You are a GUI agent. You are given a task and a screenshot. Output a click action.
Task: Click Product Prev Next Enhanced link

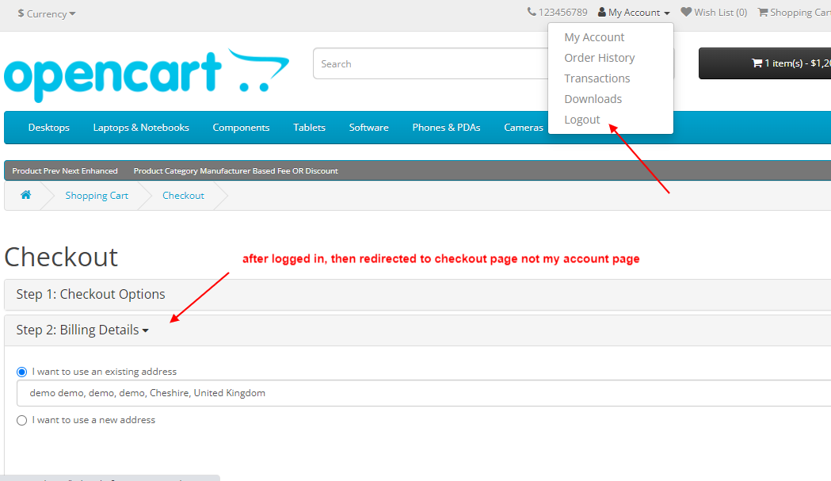coord(65,170)
